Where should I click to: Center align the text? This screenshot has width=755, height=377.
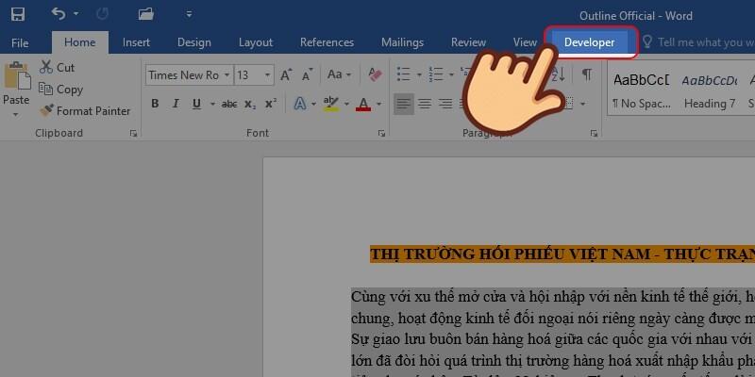pos(424,104)
